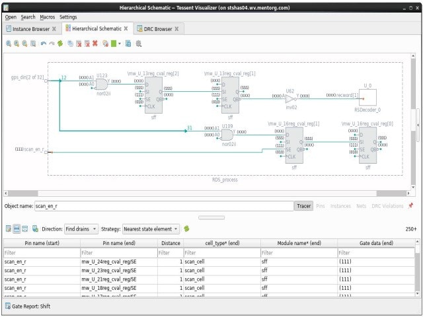Image resolution: width=423 pixels, height=317 pixels.
Task: Click the U109 nor02ii gate in schematic
Action: (x=227, y=135)
